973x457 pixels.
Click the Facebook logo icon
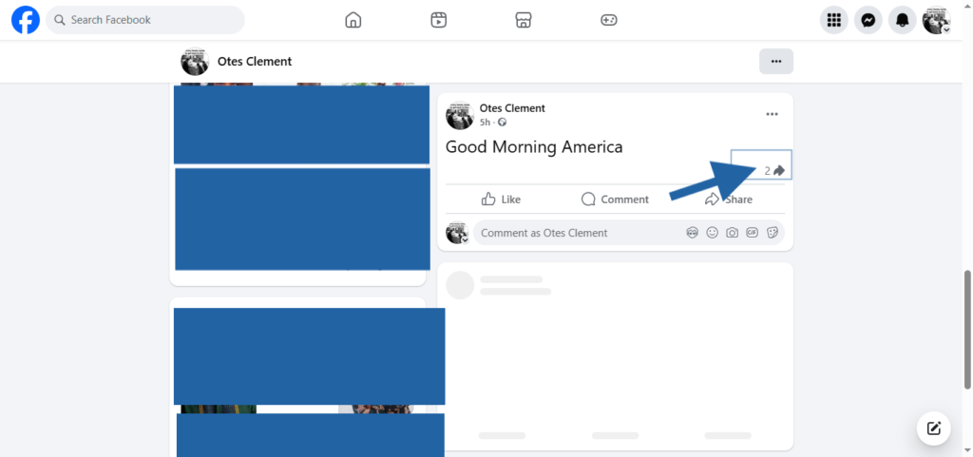tap(25, 20)
